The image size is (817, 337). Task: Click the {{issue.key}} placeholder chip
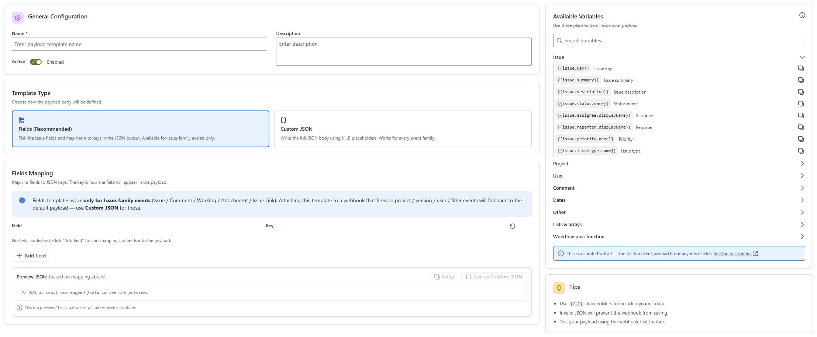(x=573, y=69)
